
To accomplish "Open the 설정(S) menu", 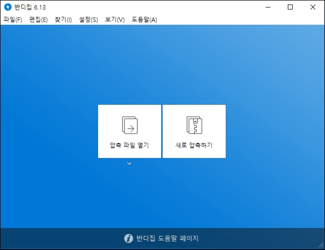I will [x=88, y=20].
